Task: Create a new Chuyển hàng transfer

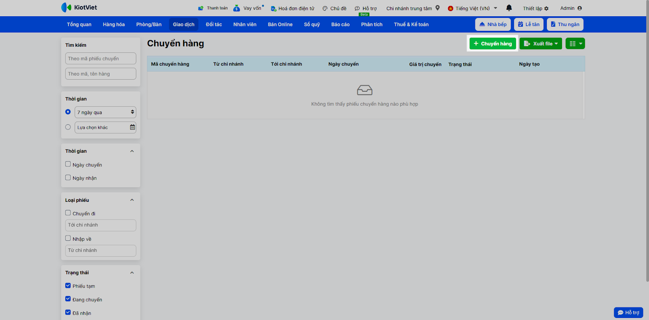Action: (493, 43)
